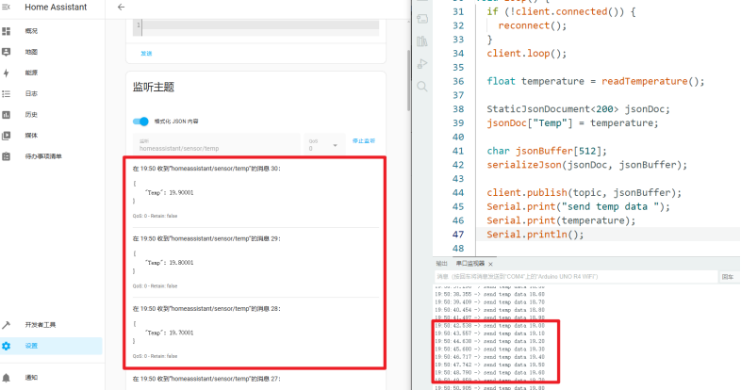The width and height of the screenshot is (741, 390).
Task: Click the 发布 publish button
Action: tap(146, 53)
